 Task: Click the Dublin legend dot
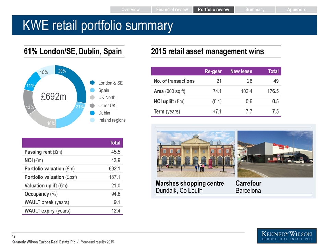(92, 113)
